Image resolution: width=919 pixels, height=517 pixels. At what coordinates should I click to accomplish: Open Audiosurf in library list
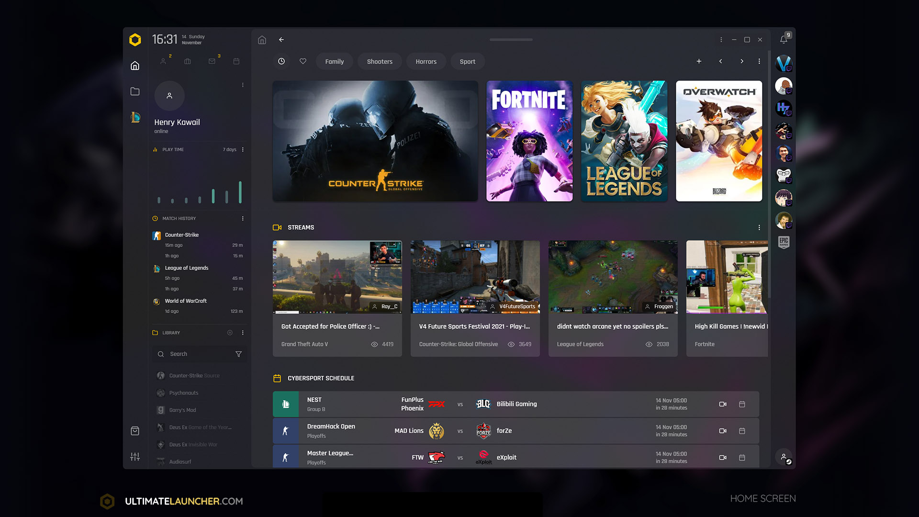click(x=180, y=462)
